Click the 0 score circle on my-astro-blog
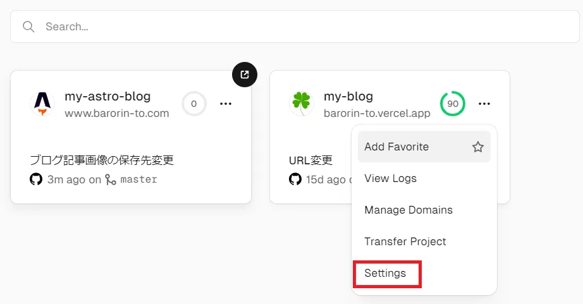Image resolution: width=583 pixels, height=304 pixels. (194, 104)
